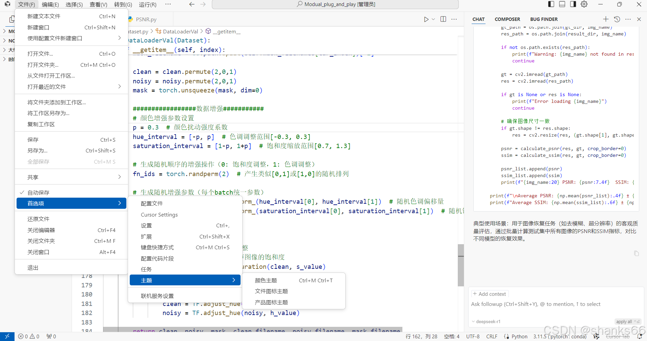Go back with navigation arrow
This screenshot has width=647, height=341.
pyautogui.click(x=192, y=4)
